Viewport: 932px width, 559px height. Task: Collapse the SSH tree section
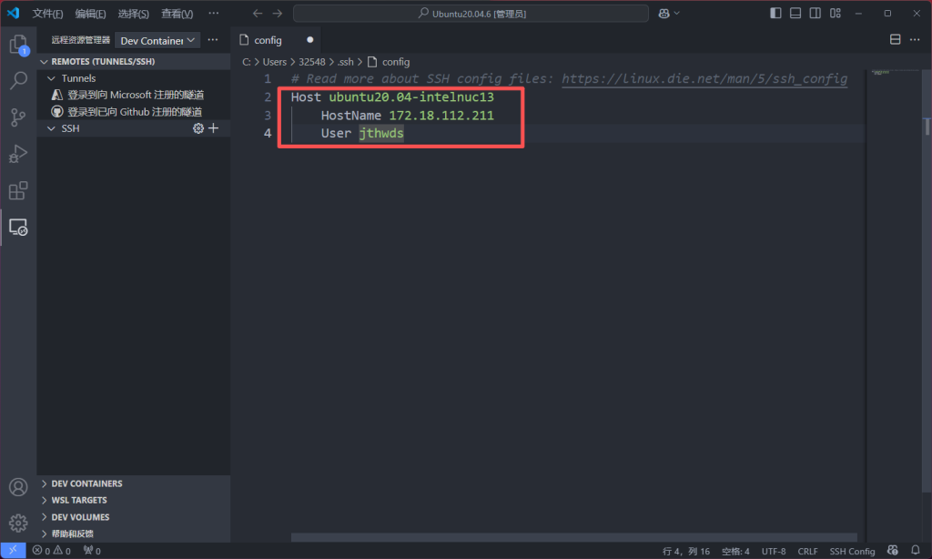pyautogui.click(x=53, y=129)
